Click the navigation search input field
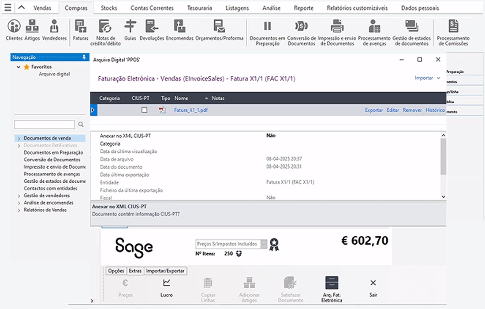 click(x=45, y=124)
